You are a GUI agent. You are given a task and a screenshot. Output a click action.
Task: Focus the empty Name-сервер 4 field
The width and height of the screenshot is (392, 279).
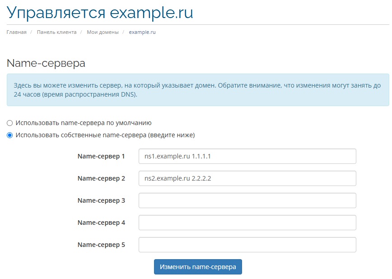(247, 223)
